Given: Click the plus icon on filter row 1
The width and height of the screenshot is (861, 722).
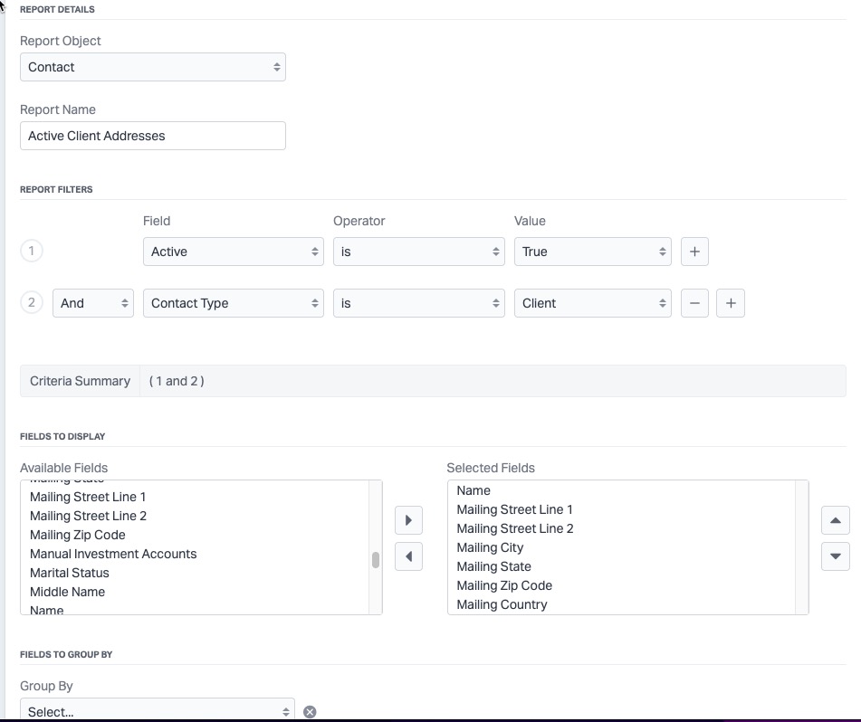Looking at the screenshot, I should [694, 252].
